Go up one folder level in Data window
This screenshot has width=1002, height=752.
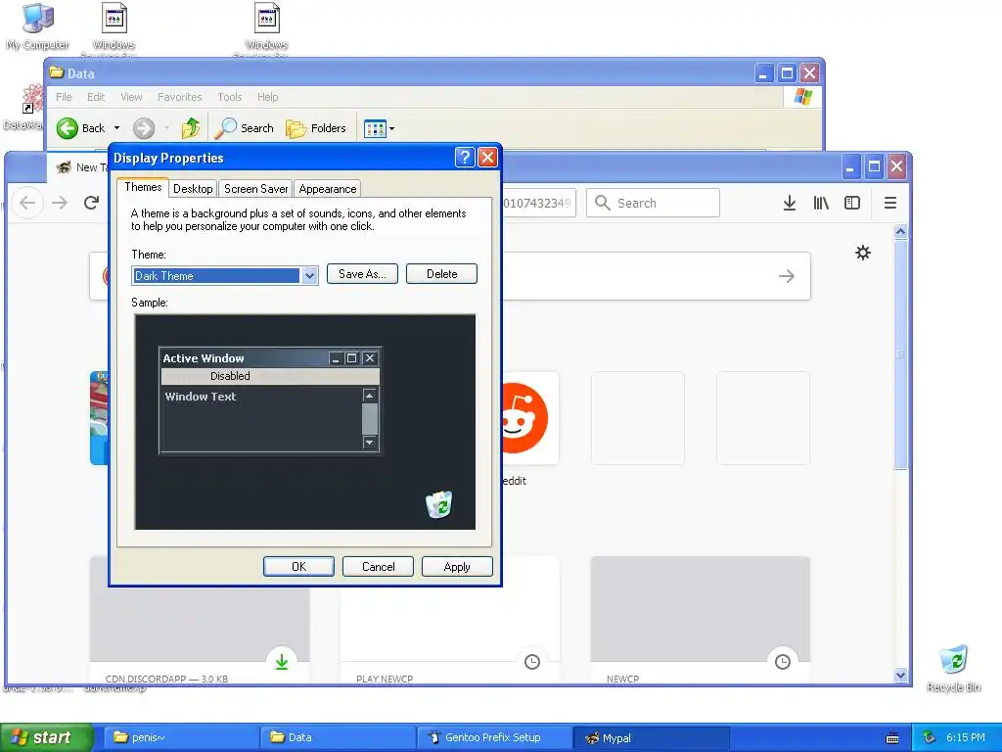pyautogui.click(x=191, y=128)
